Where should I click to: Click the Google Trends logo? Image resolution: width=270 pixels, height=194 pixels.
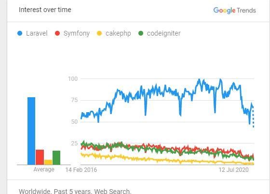coord(234,11)
